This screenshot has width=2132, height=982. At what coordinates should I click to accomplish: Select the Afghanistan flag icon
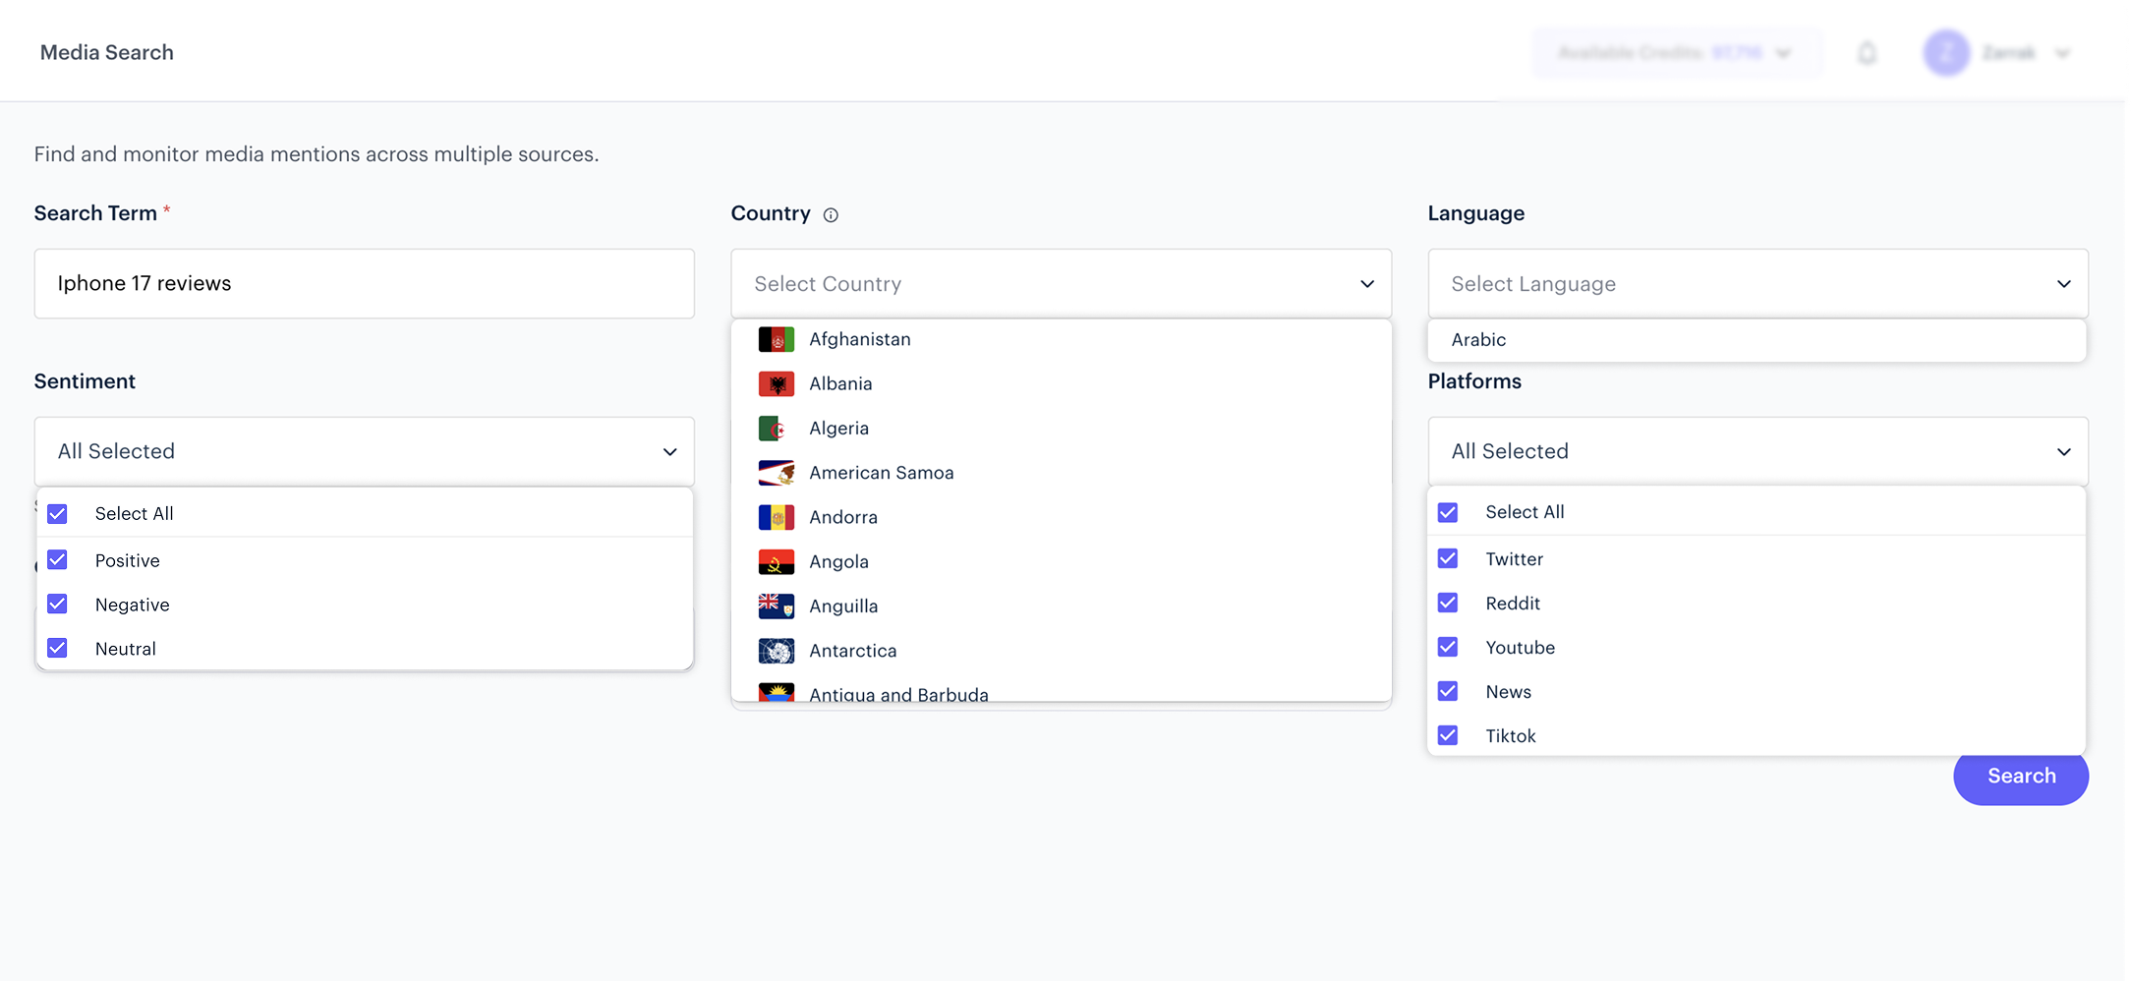coord(776,338)
